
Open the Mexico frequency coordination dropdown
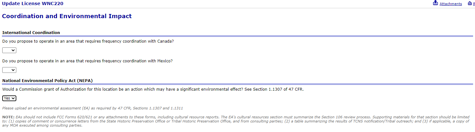[x=9, y=70]
